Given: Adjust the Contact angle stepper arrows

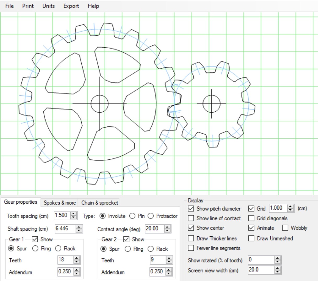Looking at the screenshot, I should tap(168, 228).
